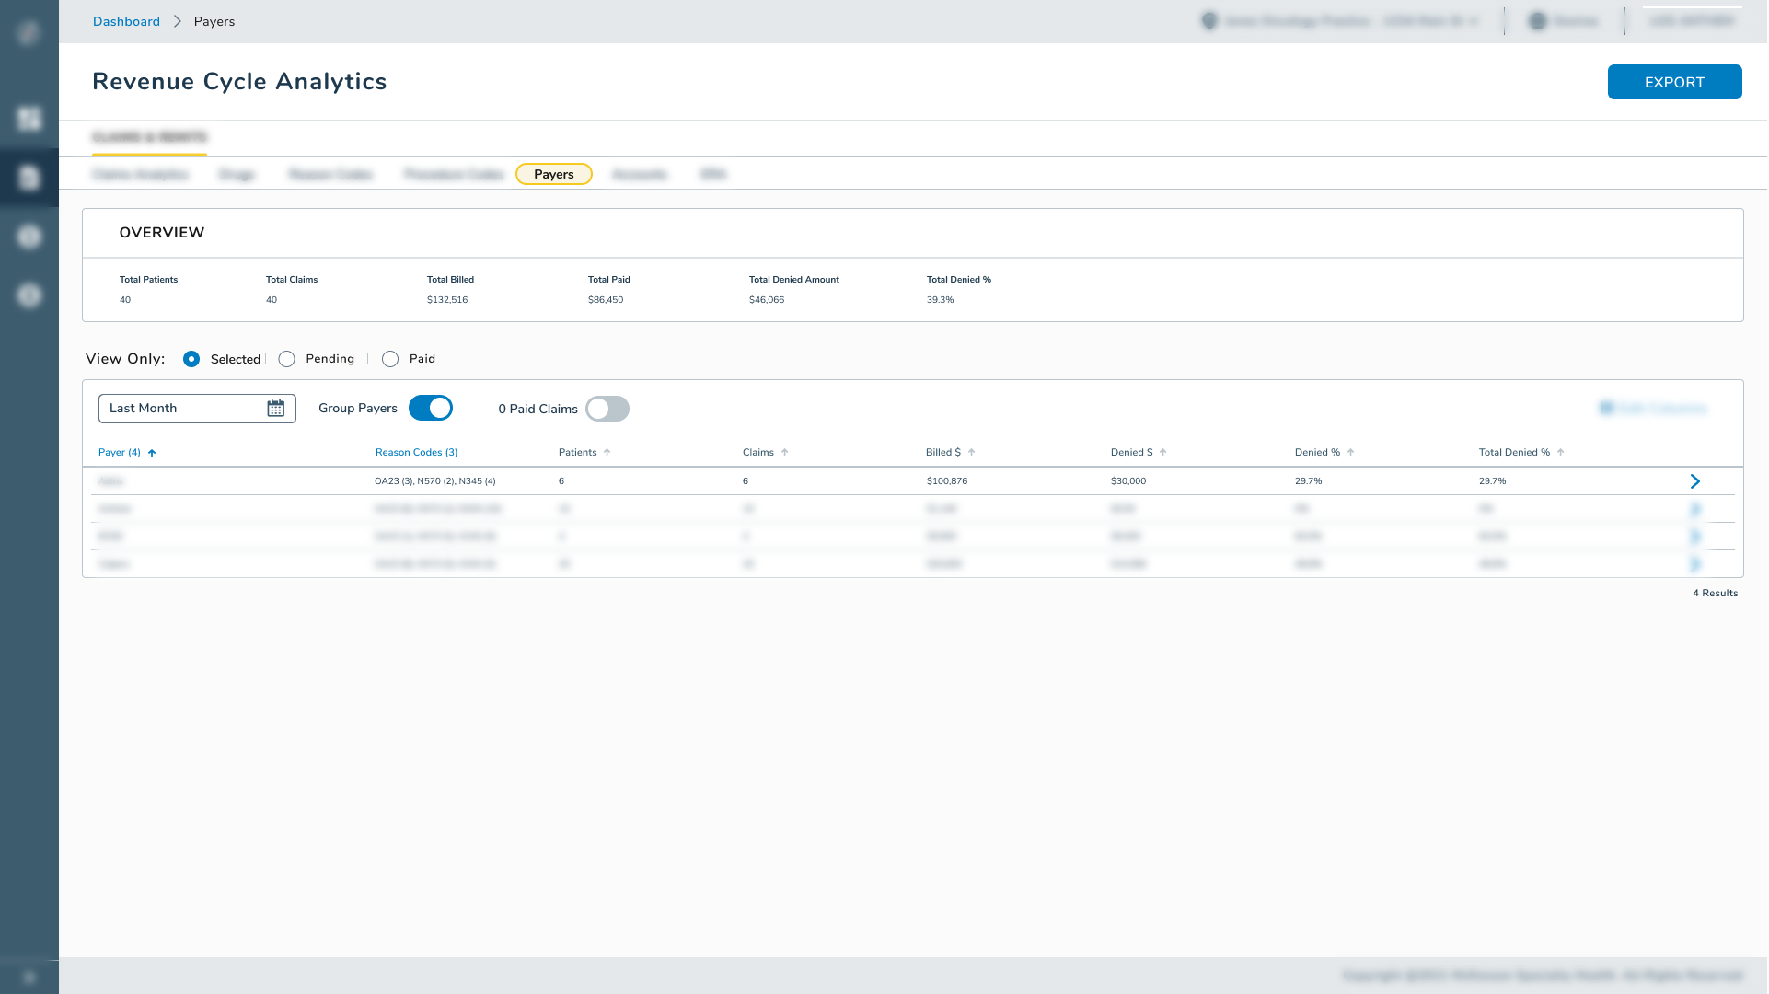Screen dimensions: 1769x994
Task: Click reason codes cell OA23 (3), N570 (2), N345 (4)
Action: click(x=435, y=481)
